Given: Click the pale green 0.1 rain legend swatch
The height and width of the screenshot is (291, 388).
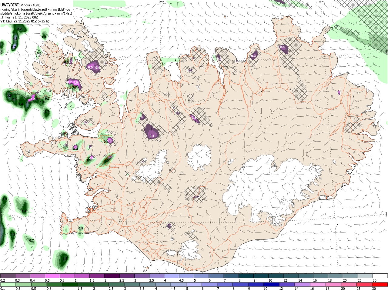Looking at the screenshot, I should click(8, 284).
